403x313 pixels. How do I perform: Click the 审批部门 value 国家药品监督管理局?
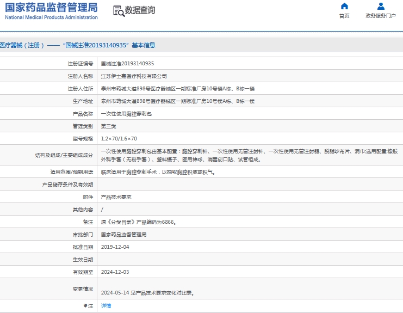coord(123,235)
